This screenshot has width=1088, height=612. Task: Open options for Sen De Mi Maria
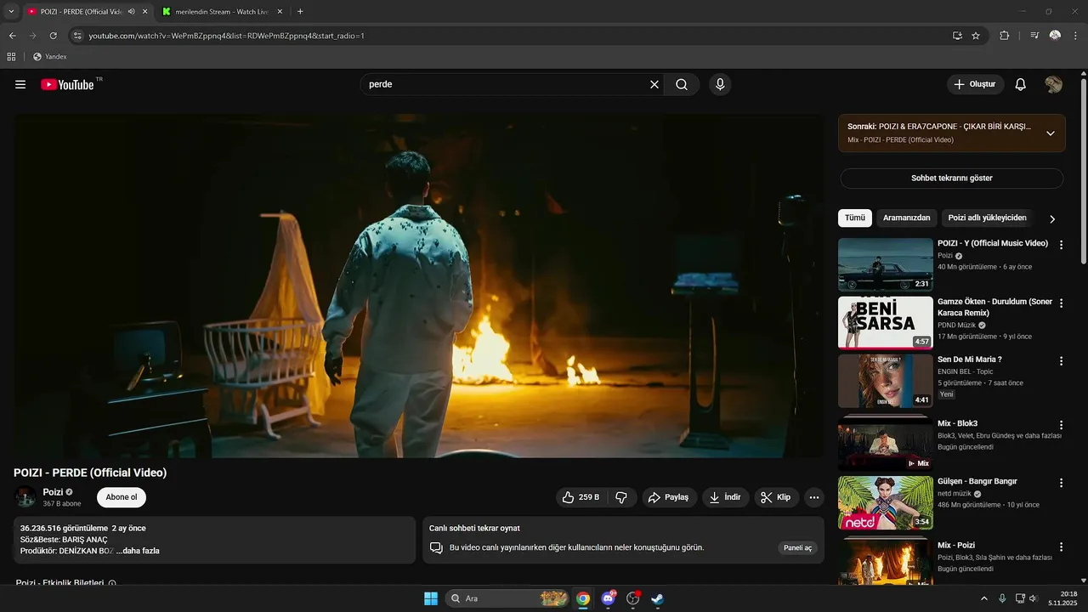tap(1061, 361)
